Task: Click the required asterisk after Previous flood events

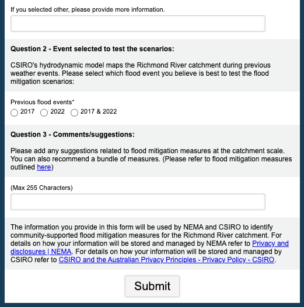Action: click(x=73, y=101)
